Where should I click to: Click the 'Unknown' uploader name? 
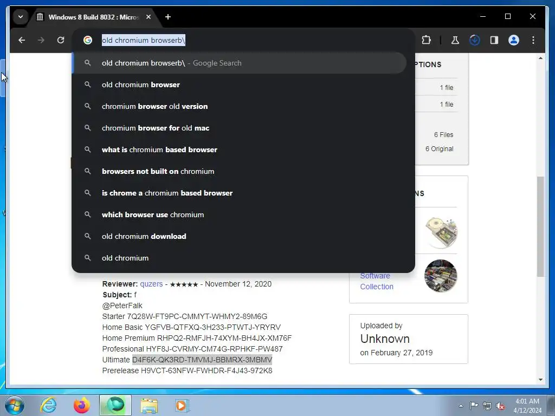(385, 339)
